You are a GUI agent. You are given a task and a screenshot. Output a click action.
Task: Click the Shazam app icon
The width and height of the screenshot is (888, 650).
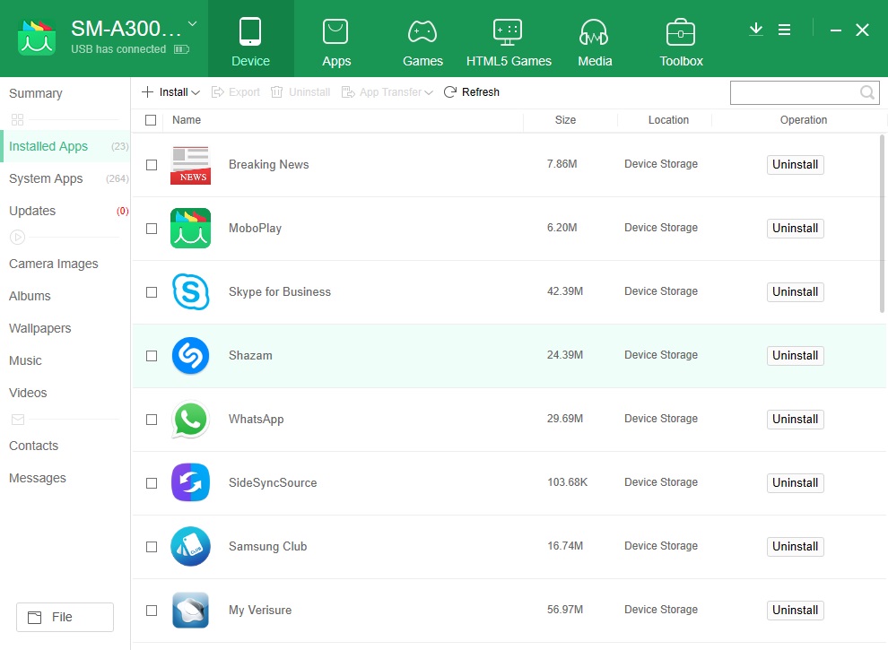190,355
